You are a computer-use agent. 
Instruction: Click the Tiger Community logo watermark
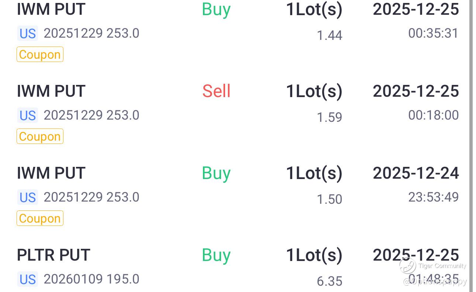pos(408,266)
